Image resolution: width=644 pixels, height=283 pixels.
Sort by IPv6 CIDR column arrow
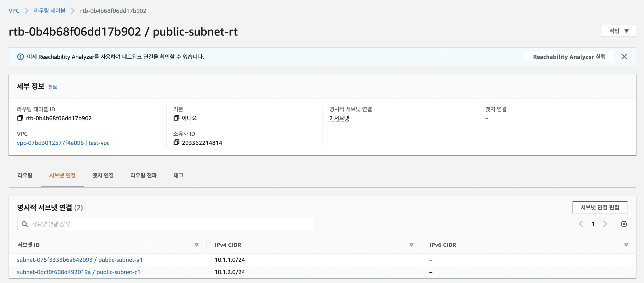point(626,245)
